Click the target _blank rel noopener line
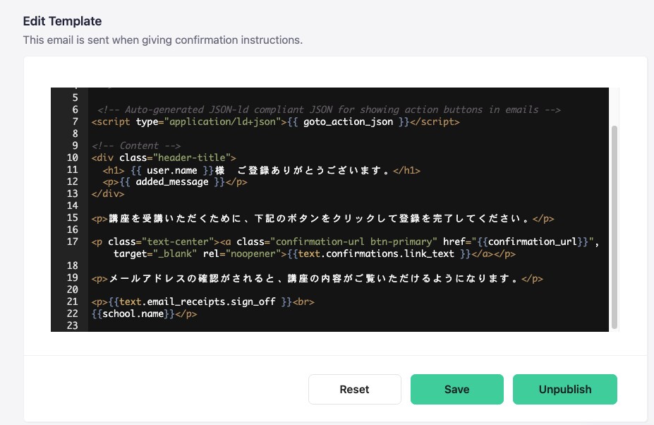This screenshot has width=654, height=425. pos(315,254)
